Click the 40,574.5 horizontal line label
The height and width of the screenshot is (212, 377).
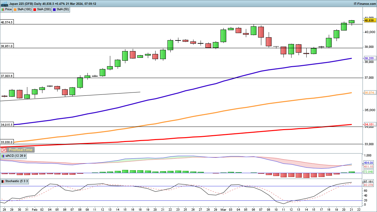[x=7, y=22]
